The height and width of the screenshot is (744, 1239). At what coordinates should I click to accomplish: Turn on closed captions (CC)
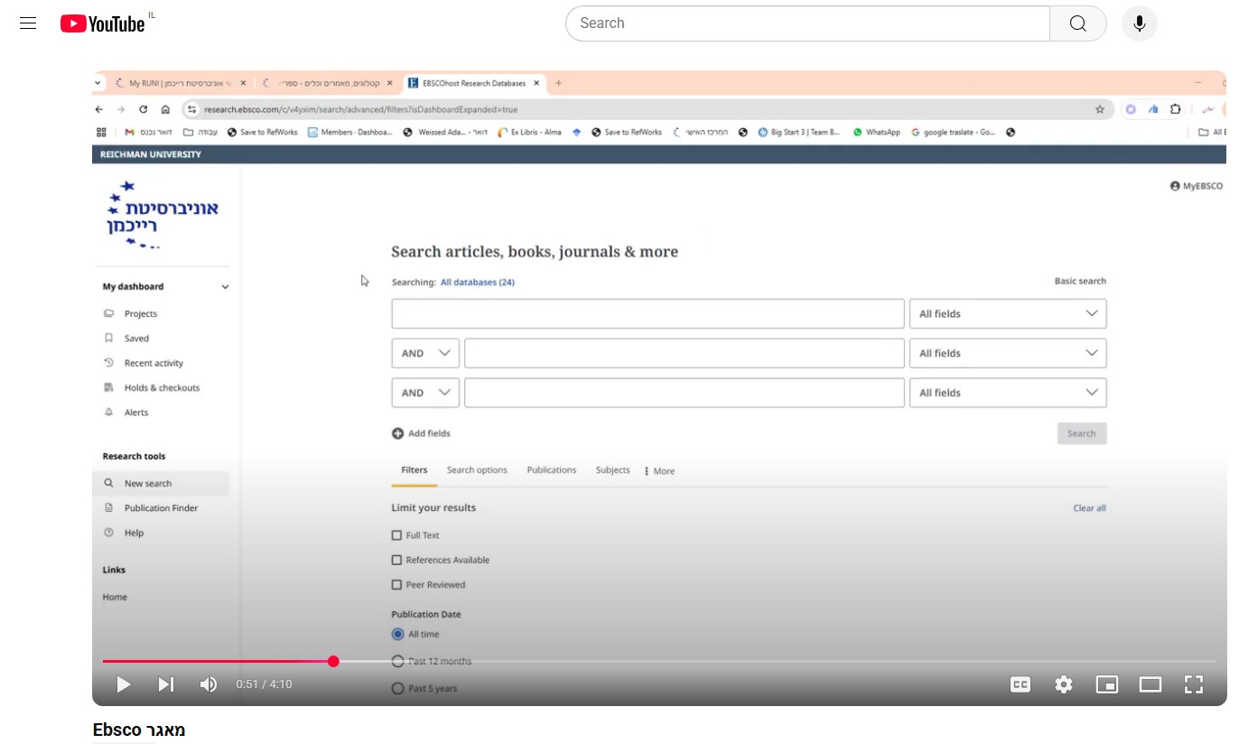point(1020,684)
